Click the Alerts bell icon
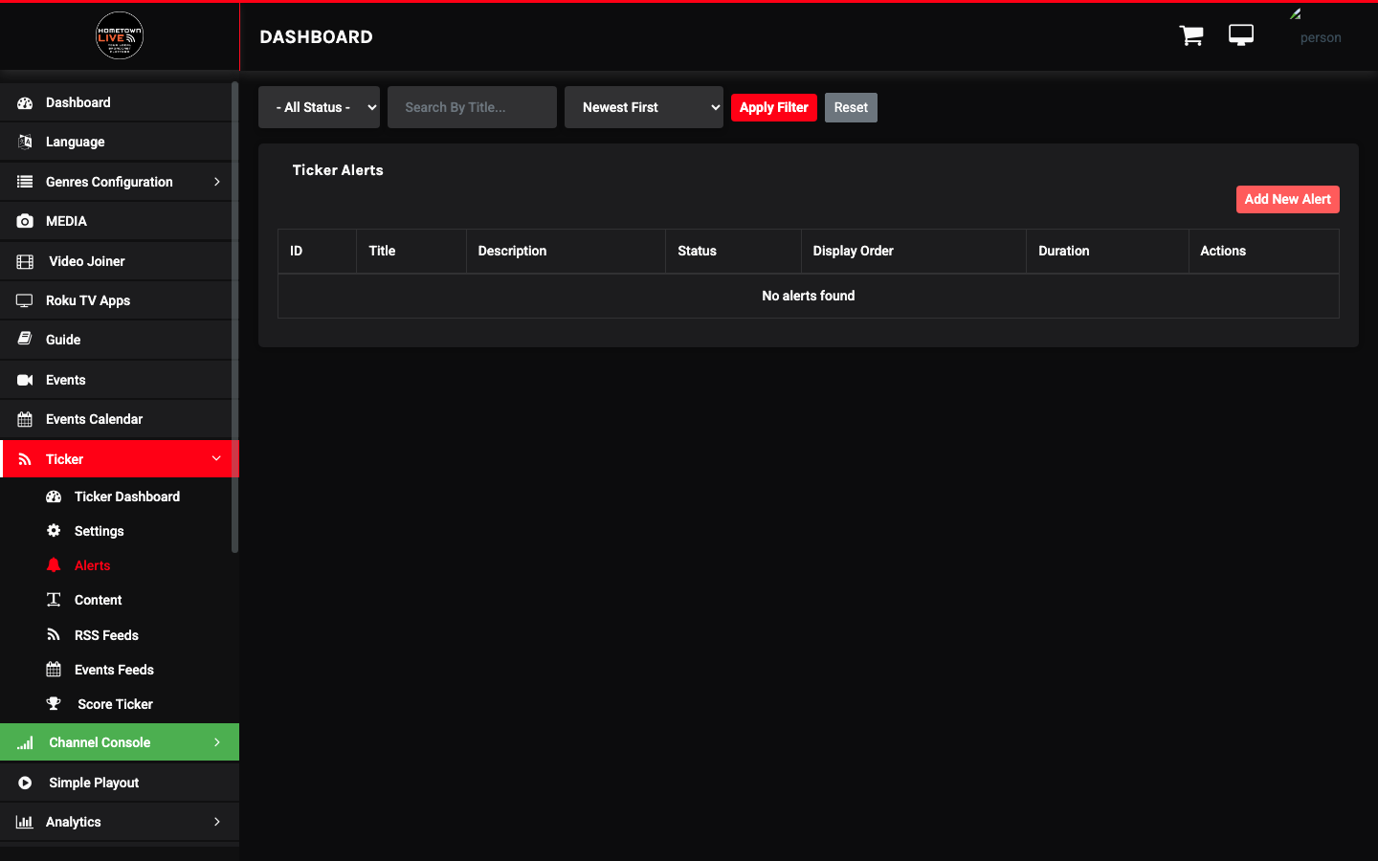Viewport: 1378px width, 861px height. pyautogui.click(x=54, y=565)
